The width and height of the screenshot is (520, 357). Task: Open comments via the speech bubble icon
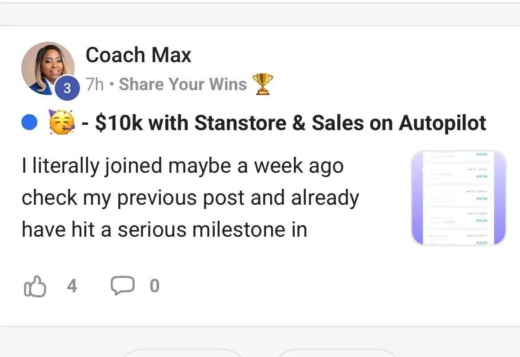coord(123,286)
